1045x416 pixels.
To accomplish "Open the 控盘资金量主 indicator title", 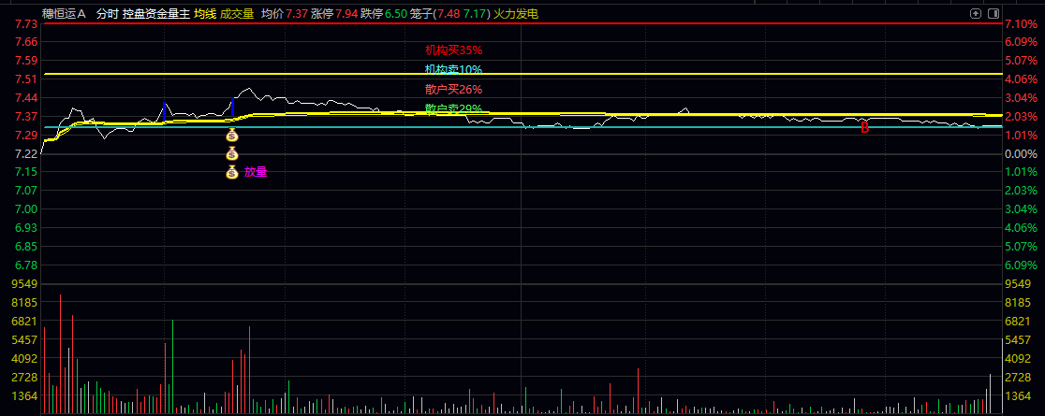I will [156, 13].
